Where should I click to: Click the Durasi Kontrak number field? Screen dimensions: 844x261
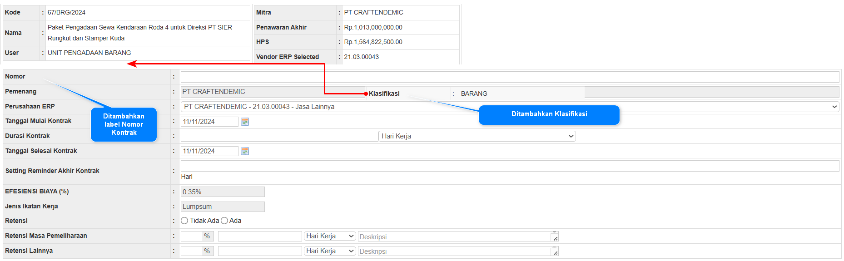(x=279, y=136)
